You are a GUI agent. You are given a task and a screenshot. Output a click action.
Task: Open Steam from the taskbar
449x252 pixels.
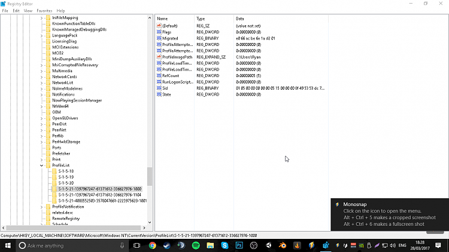click(166, 245)
